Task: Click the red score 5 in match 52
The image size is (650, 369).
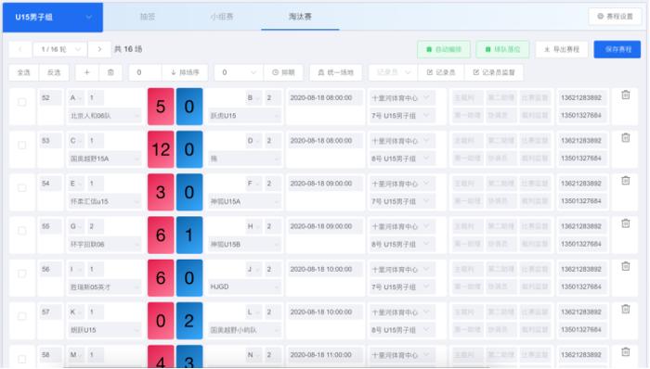Action: pos(161,107)
